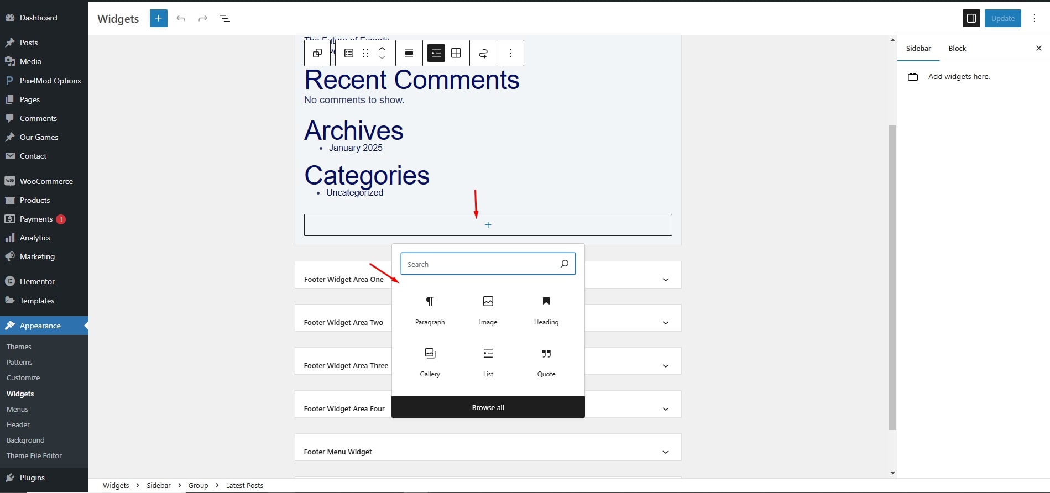Switch Latest Posts to grid view
The image size is (1050, 493).
456,53
